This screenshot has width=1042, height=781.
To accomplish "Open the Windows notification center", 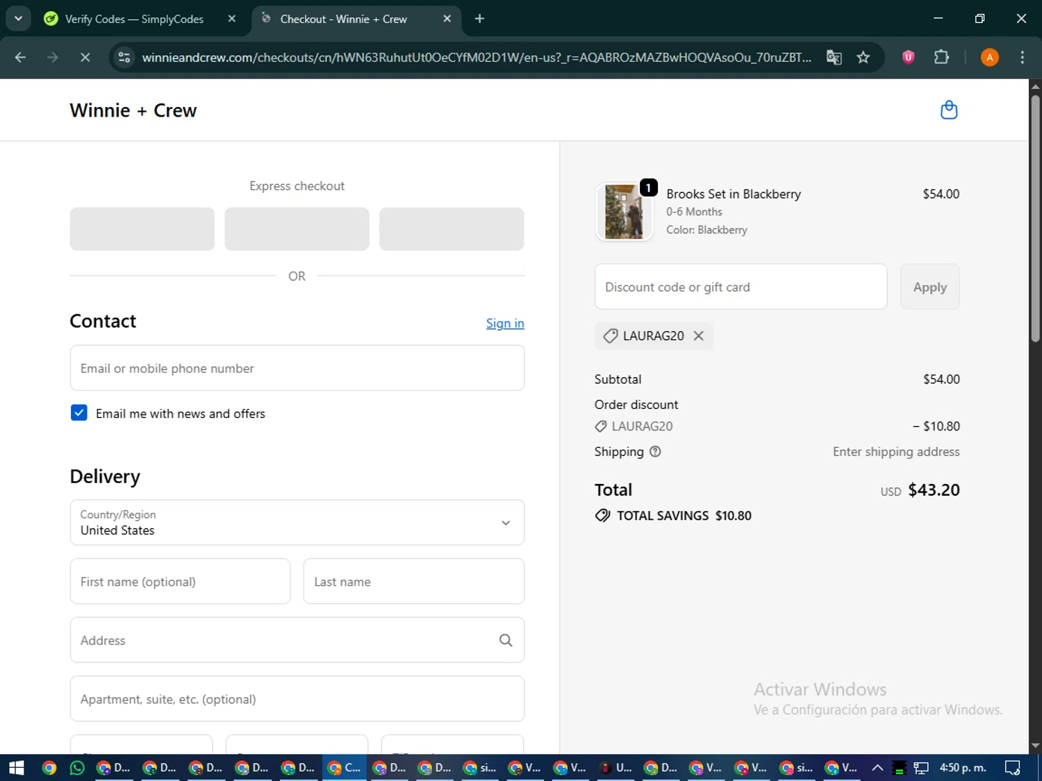I will pos(1013,768).
